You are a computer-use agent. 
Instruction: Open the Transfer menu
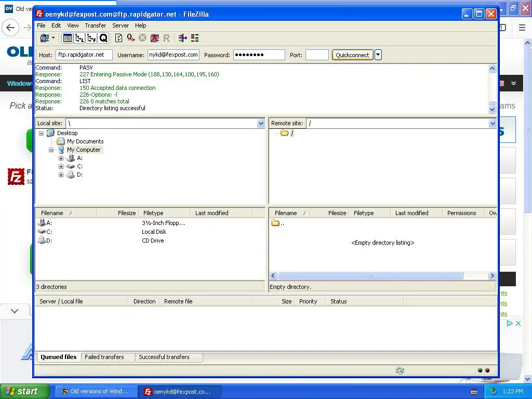point(96,25)
